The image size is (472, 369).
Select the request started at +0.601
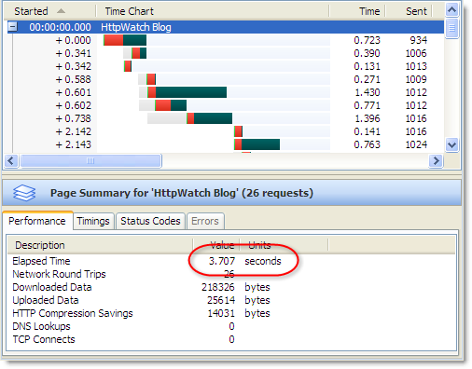[226, 92]
